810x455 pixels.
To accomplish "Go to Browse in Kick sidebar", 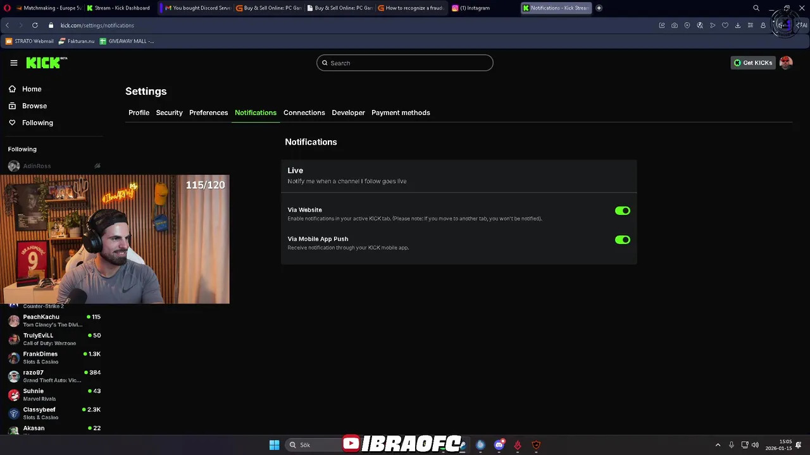I will tap(34, 106).
